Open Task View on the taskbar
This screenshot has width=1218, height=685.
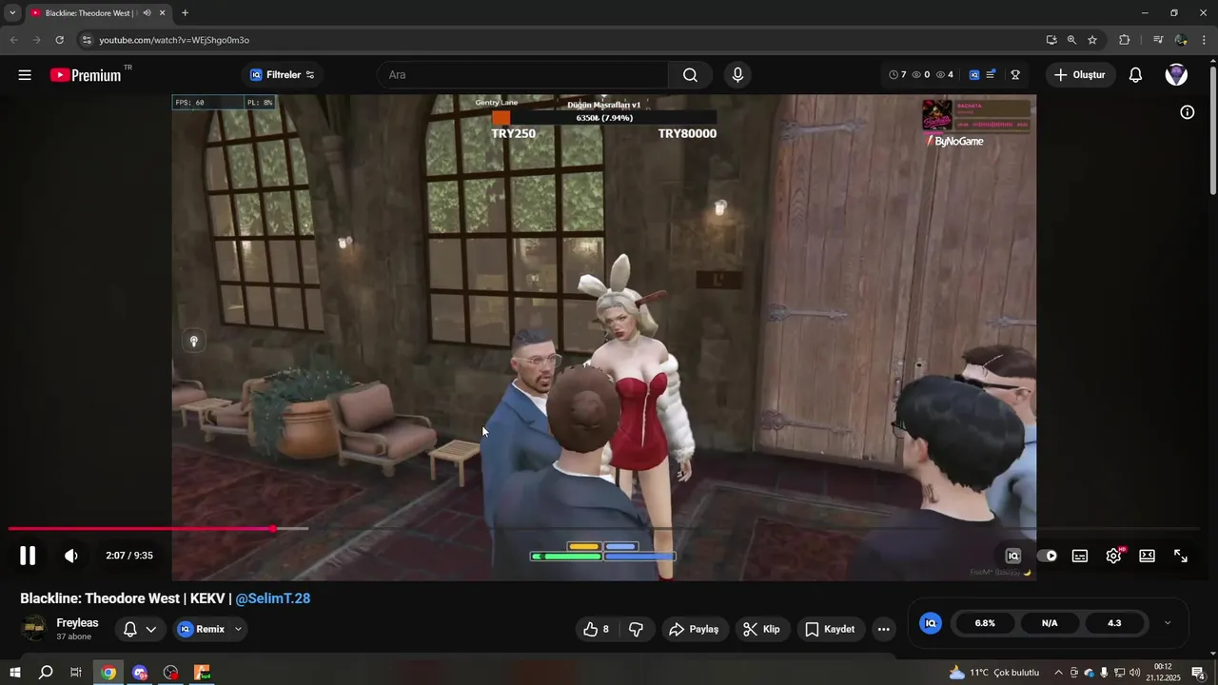point(76,673)
